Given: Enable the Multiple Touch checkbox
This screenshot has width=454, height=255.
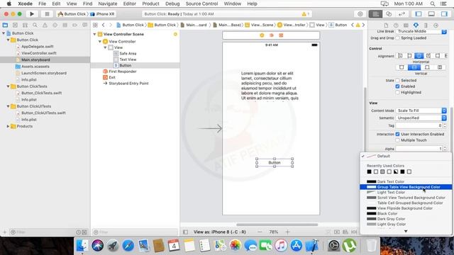Looking at the screenshot, I should click(397, 140).
